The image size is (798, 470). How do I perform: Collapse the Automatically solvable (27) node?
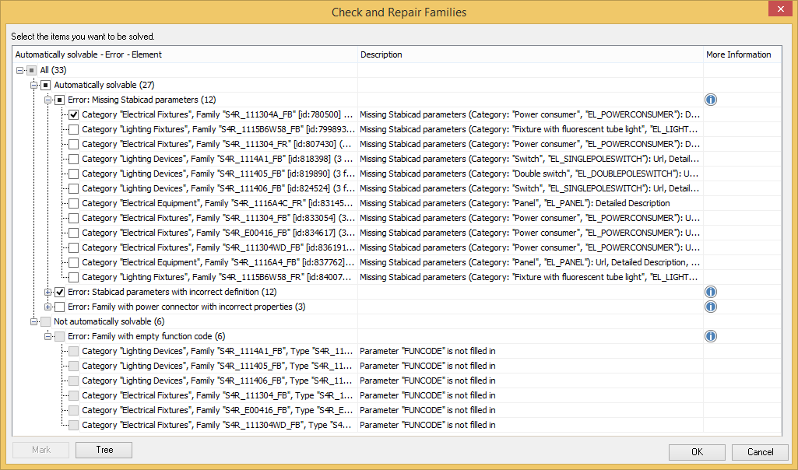(x=34, y=85)
